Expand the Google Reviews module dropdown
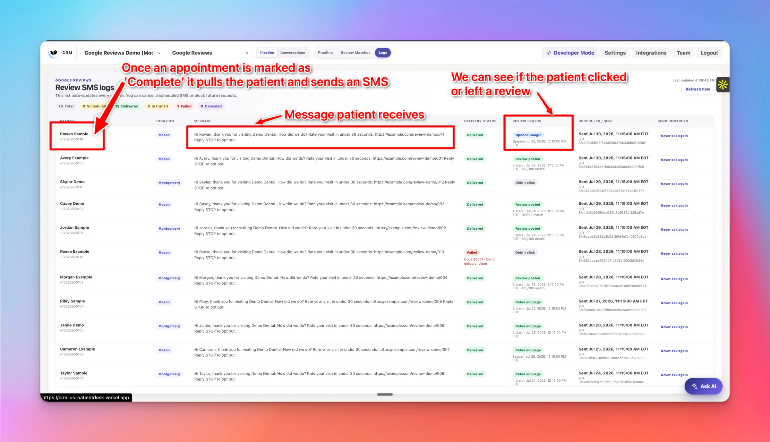770x442 pixels. point(210,53)
